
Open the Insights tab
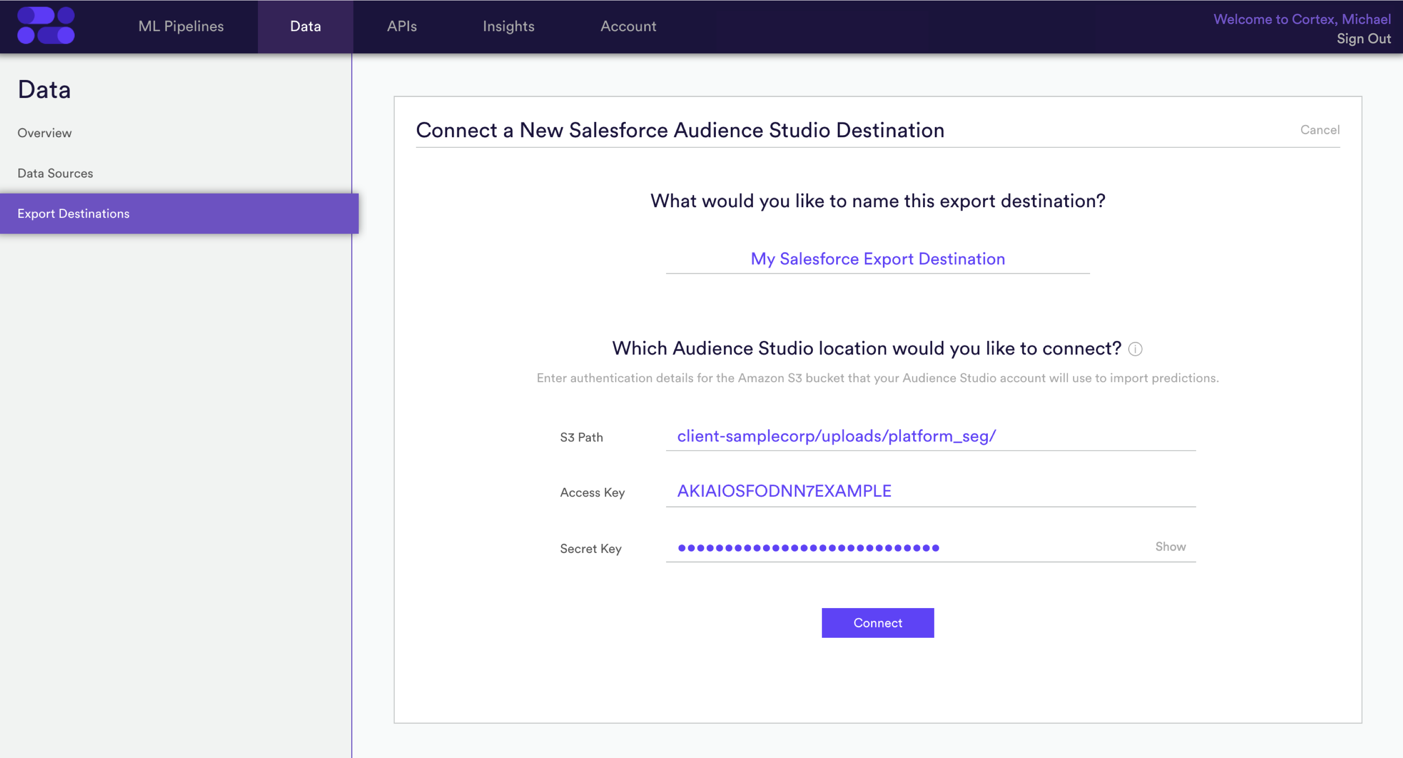(509, 26)
